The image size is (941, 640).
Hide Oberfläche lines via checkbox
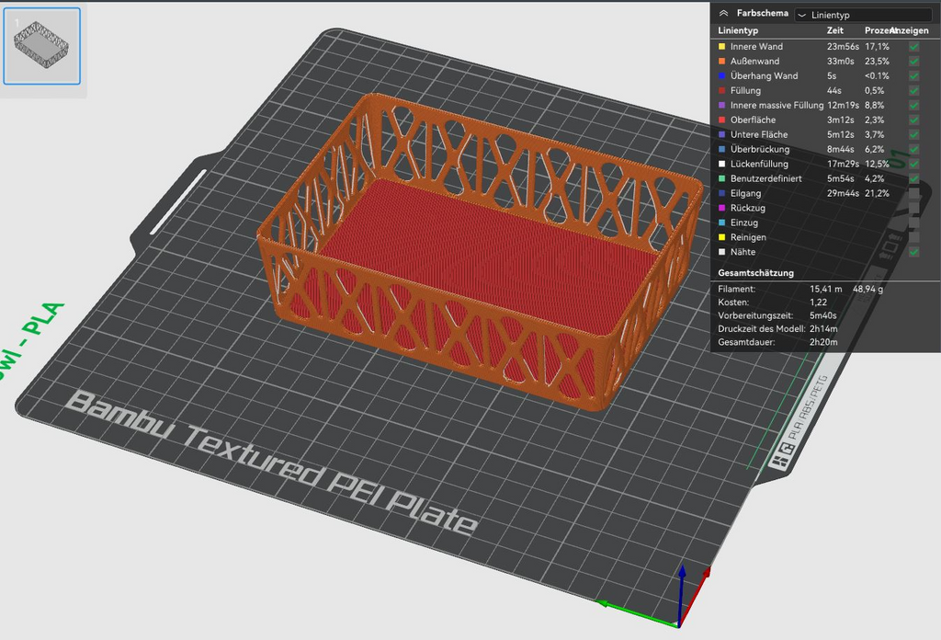[914, 120]
